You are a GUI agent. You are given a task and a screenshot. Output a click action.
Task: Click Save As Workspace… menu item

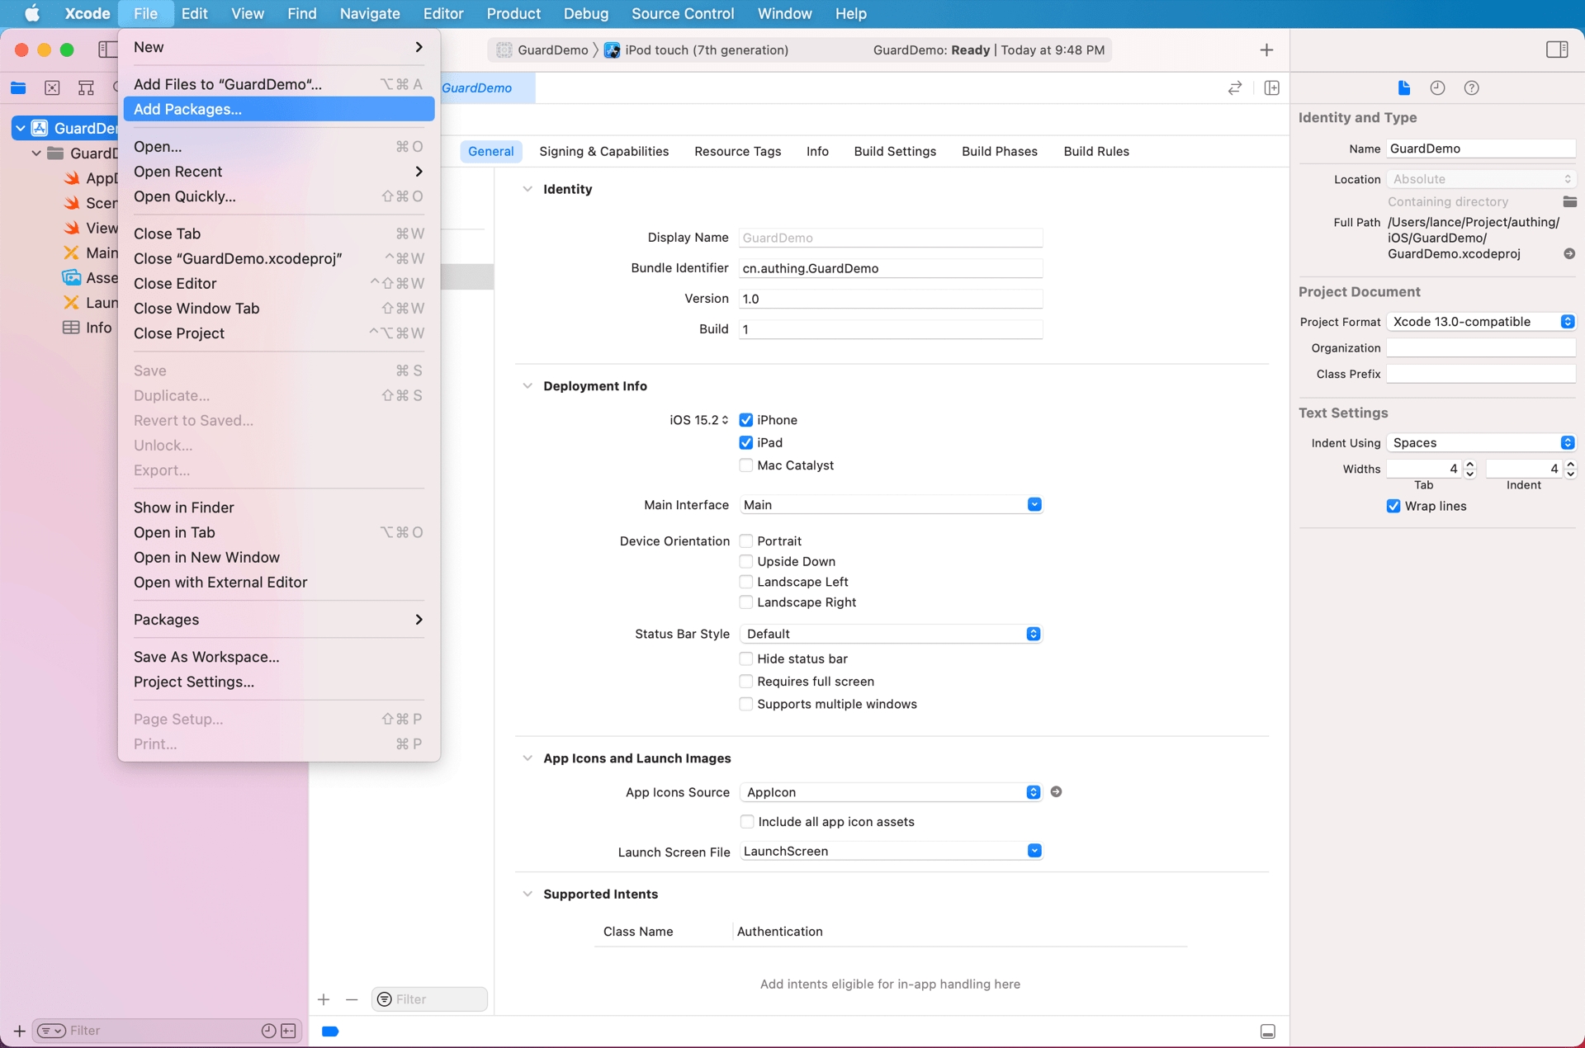[x=206, y=657]
